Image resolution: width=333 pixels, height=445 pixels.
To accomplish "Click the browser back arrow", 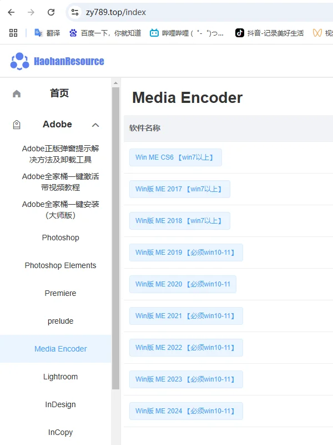I will 11,12.
